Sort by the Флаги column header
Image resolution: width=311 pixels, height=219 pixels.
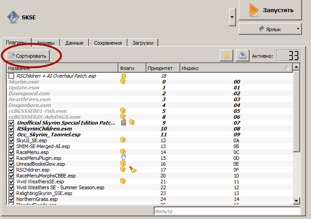click(132, 68)
